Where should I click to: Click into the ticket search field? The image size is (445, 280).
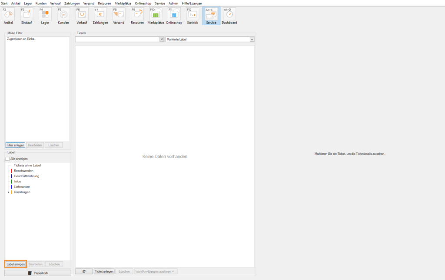[x=117, y=39]
